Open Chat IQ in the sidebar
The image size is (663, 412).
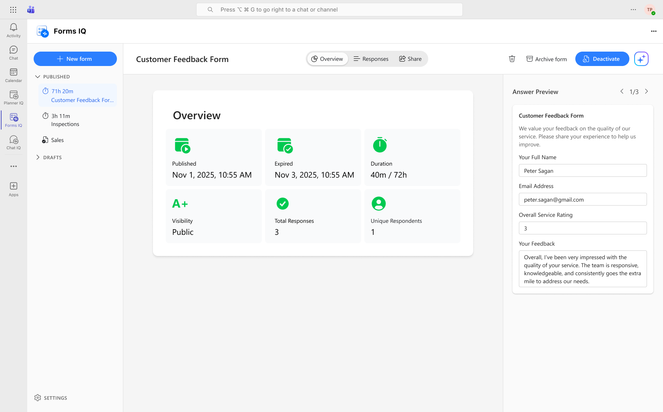click(14, 142)
